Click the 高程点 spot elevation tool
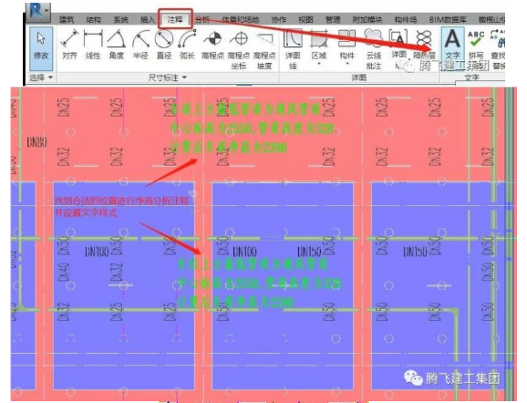 click(x=212, y=45)
